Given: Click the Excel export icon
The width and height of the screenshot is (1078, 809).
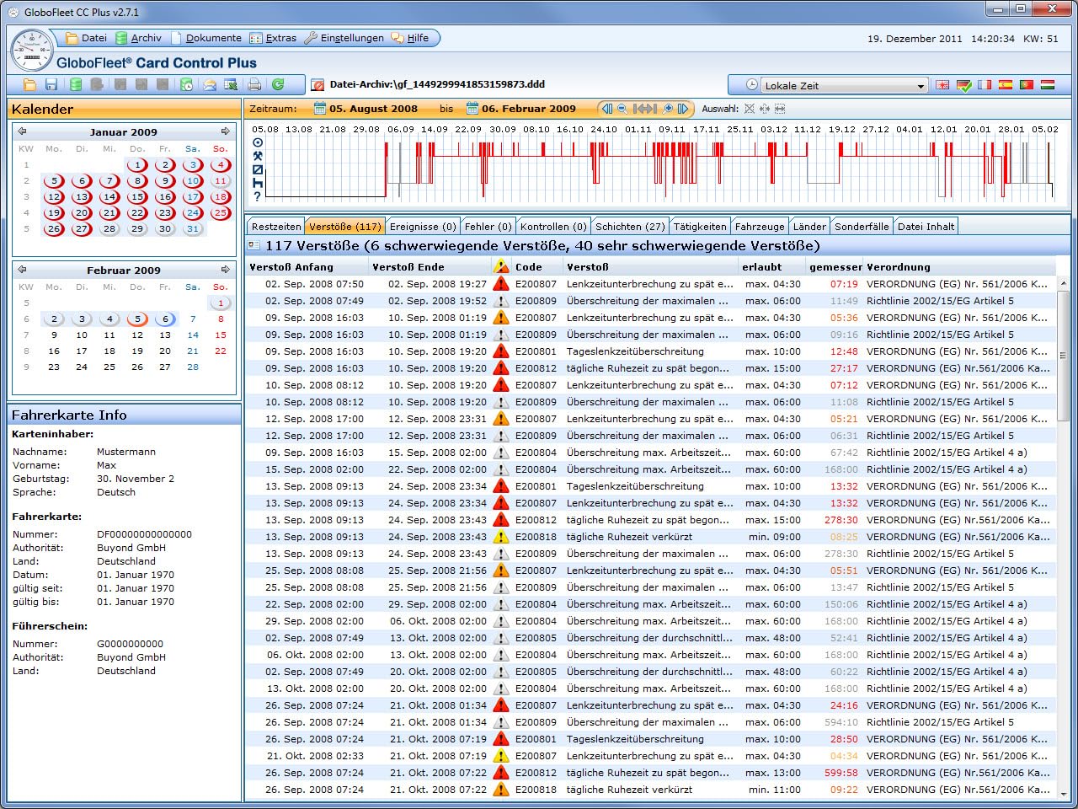Looking at the screenshot, I should (231, 84).
